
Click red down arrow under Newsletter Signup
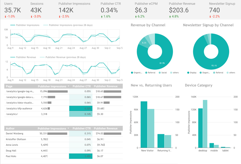point(210,17)
